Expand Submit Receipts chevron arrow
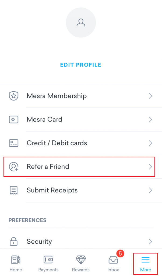The width and height of the screenshot is (162, 276). [x=150, y=190]
